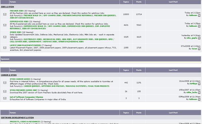Open ANY GRADUATE JOBS subforum
This screenshot has height=124, width=202.
tap(83, 39)
